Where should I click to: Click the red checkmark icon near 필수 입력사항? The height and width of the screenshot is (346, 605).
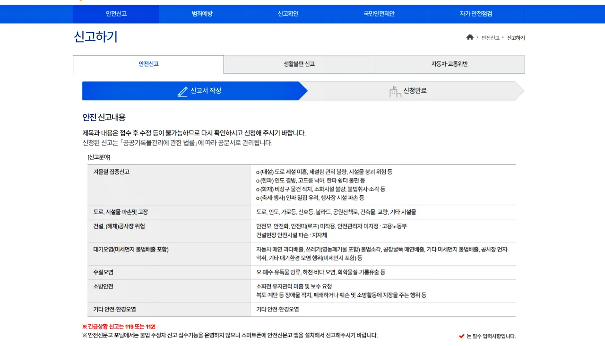[x=461, y=335]
